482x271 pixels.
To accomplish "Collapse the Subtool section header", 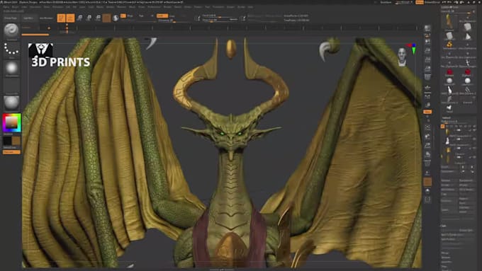I will 446,118.
